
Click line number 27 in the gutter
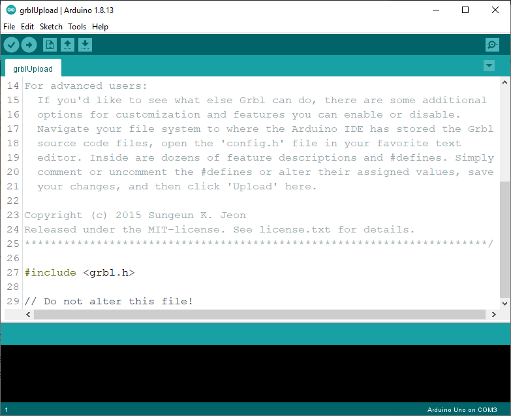[x=13, y=272]
